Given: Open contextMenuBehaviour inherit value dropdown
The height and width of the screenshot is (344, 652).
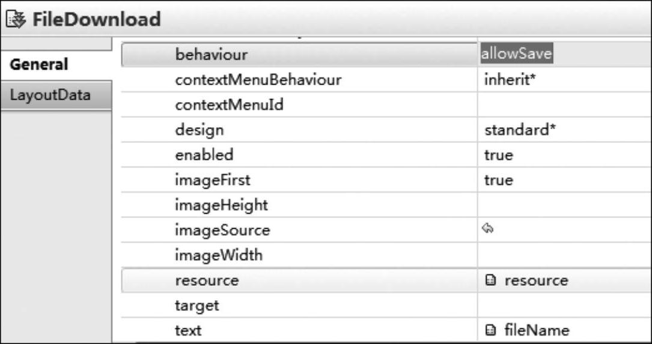Looking at the screenshot, I should (565, 79).
